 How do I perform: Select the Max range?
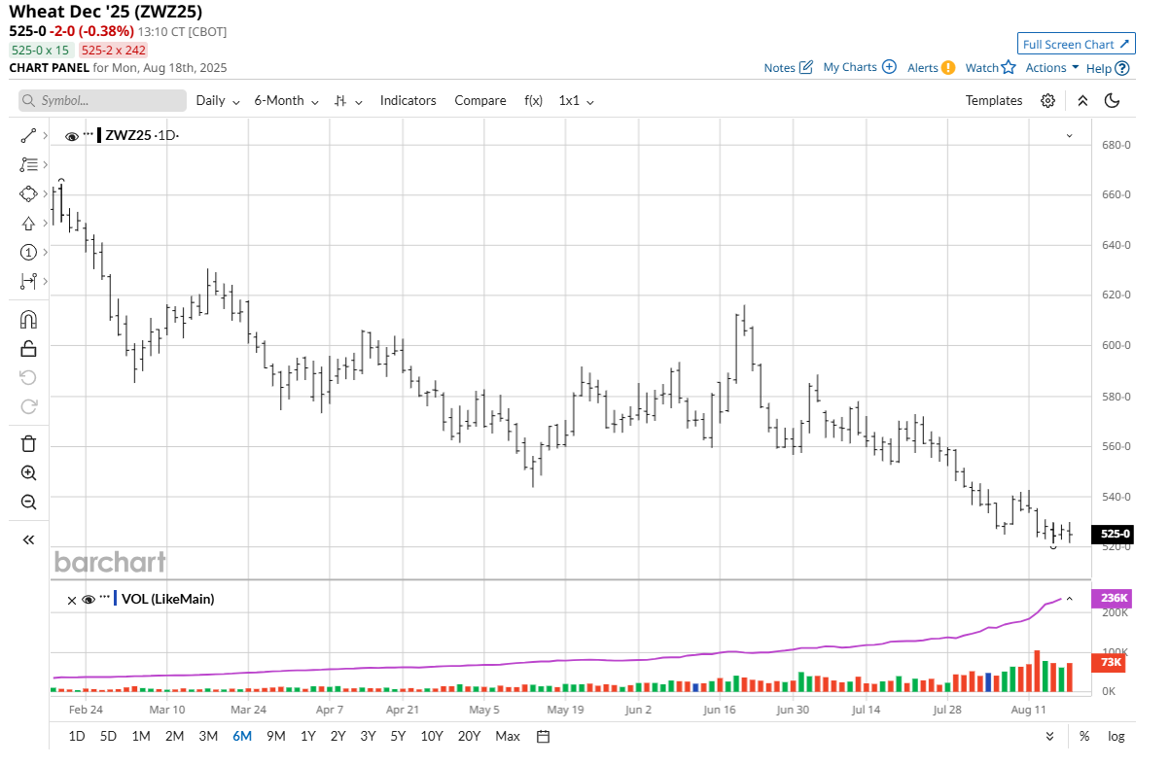point(508,736)
